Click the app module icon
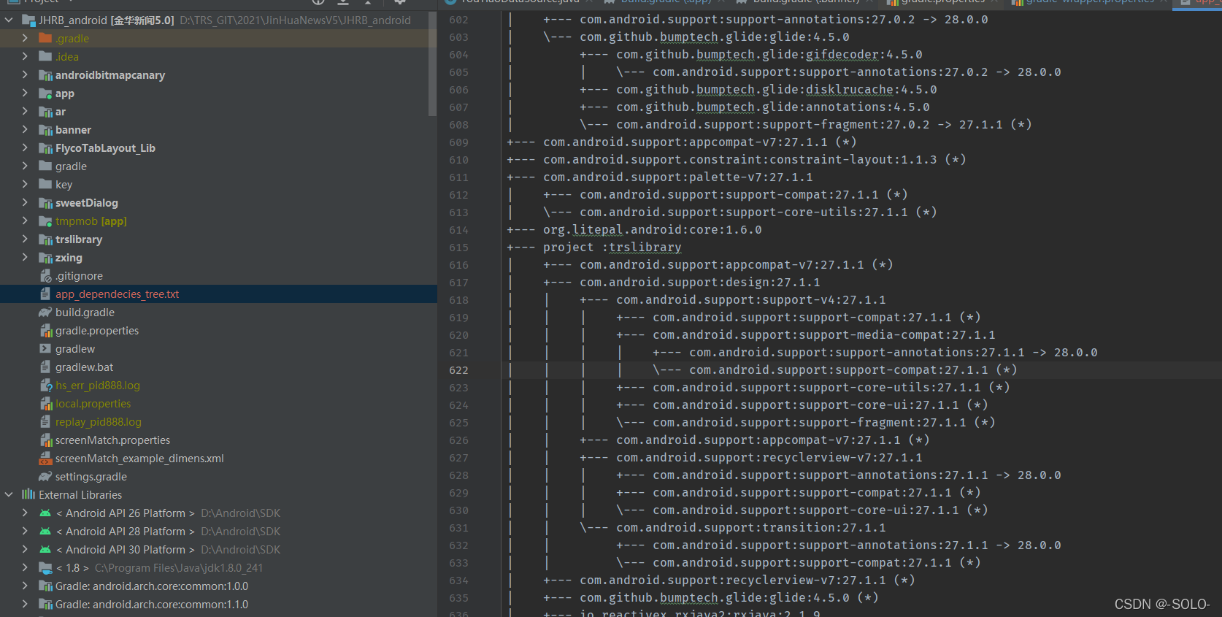This screenshot has width=1222, height=617. [x=45, y=93]
